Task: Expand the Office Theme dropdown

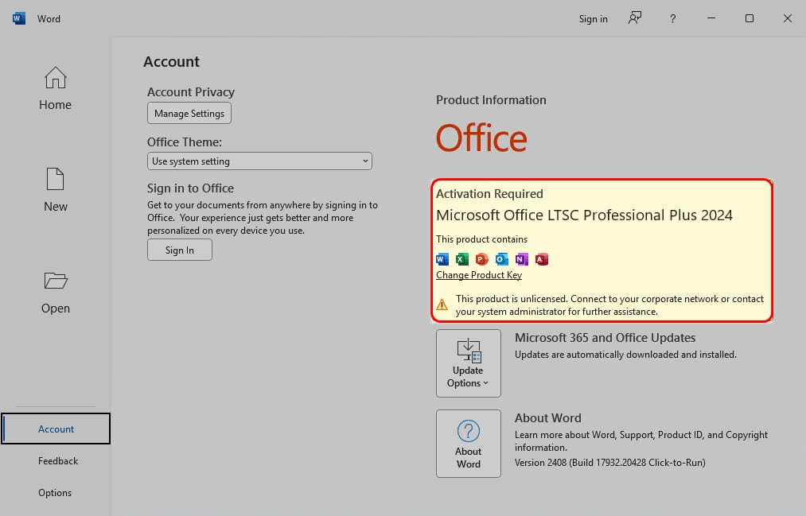Action: [259, 161]
